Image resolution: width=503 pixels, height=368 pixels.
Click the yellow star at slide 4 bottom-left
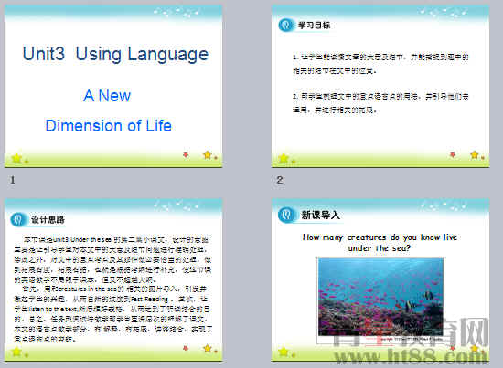[x=284, y=352]
